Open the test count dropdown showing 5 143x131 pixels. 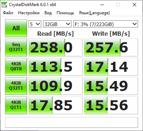[x=35, y=24]
